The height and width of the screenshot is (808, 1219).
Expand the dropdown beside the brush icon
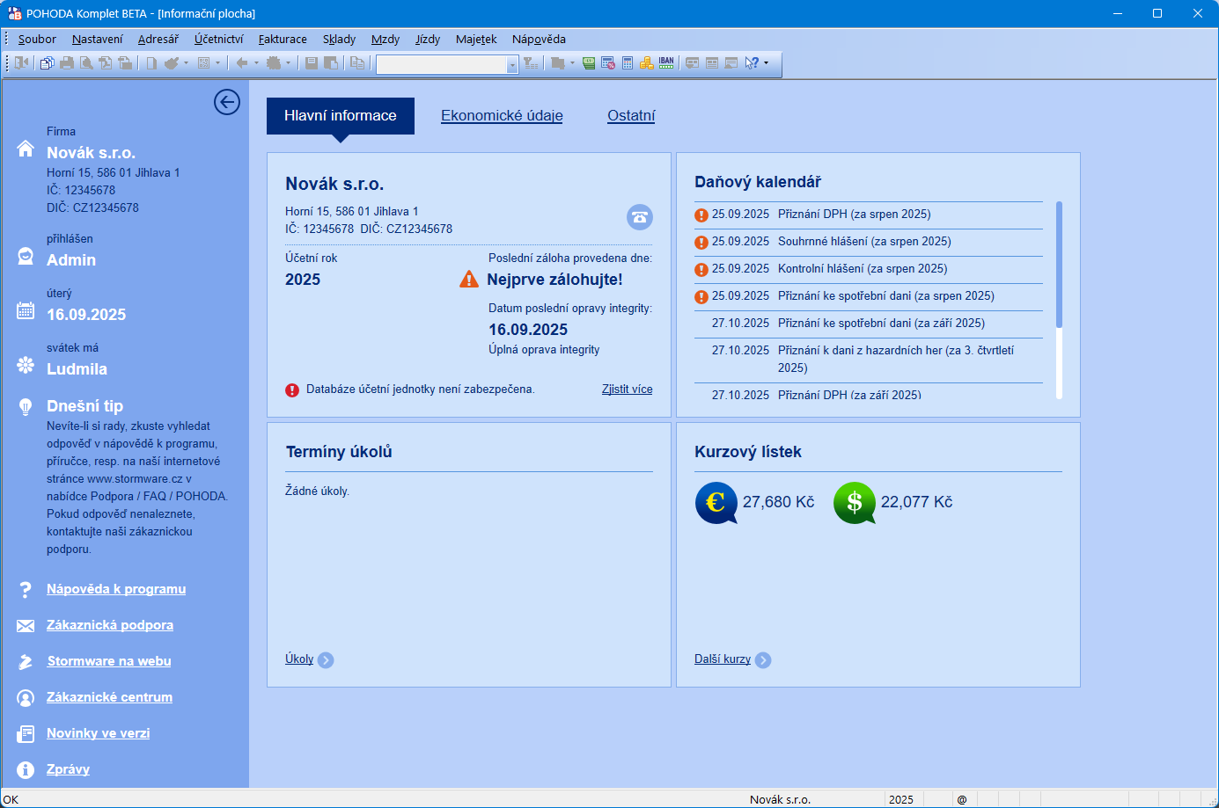(186, 63)
